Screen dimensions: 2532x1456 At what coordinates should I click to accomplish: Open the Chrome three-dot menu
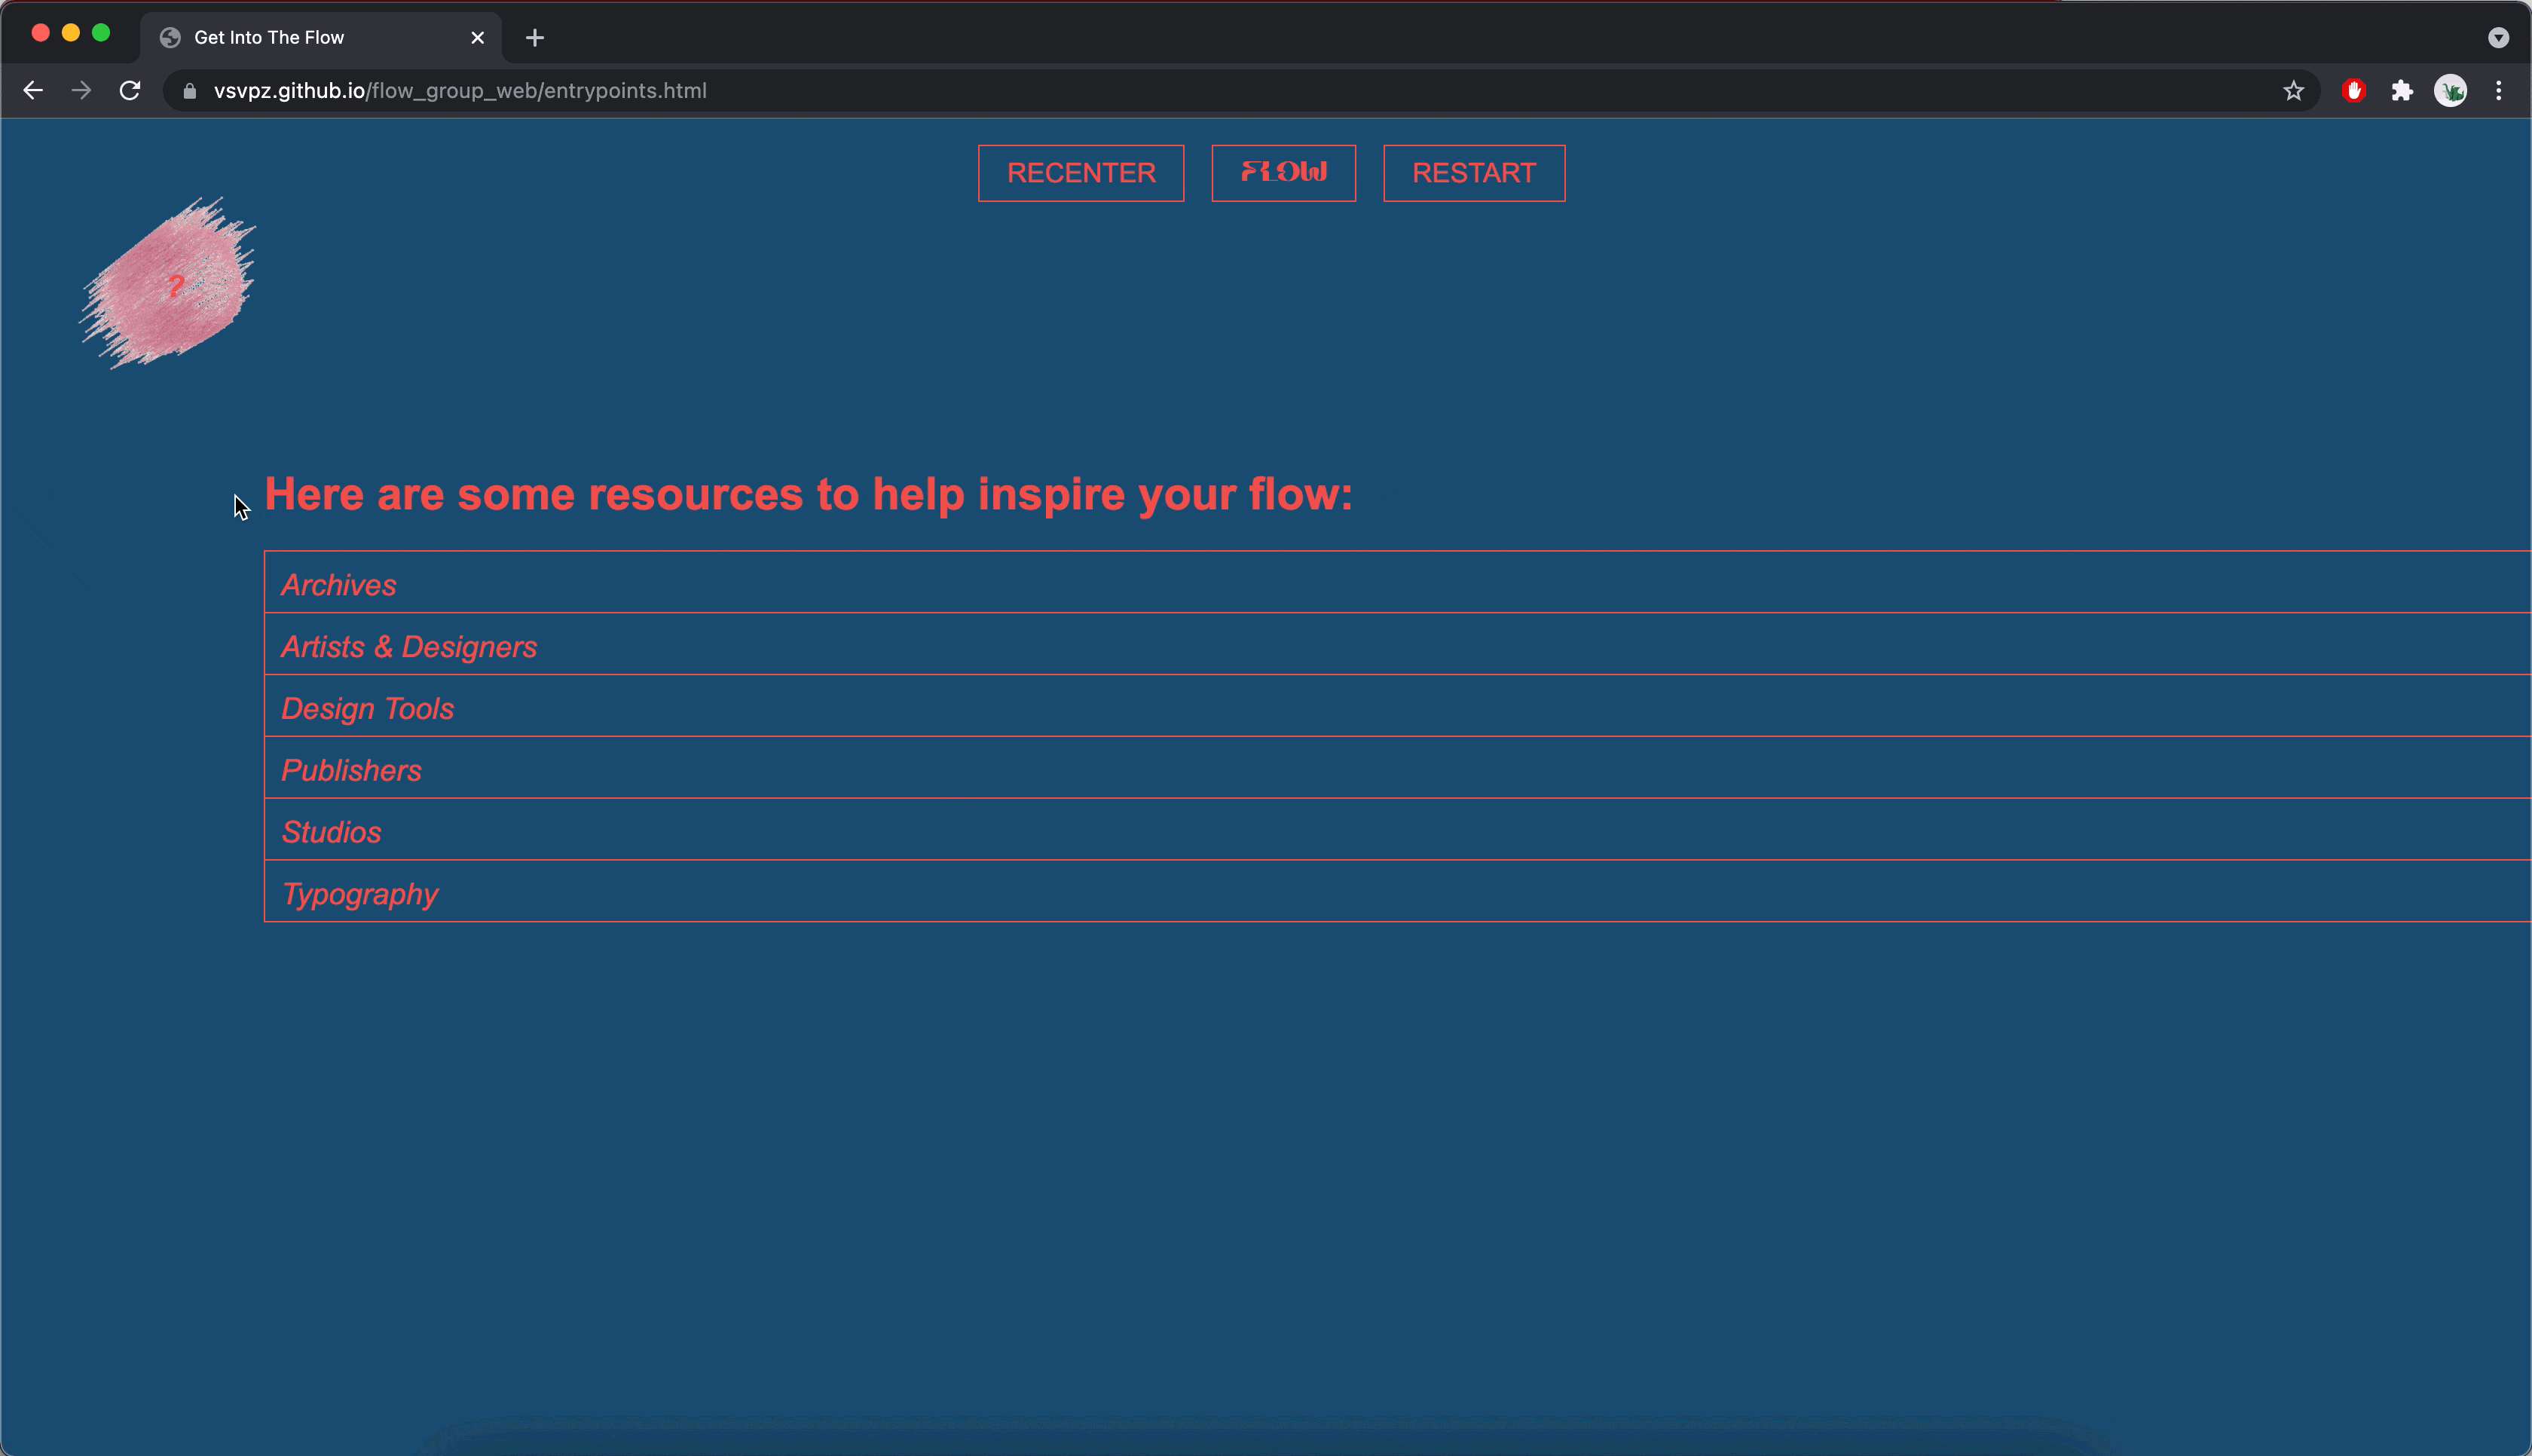2499,91
